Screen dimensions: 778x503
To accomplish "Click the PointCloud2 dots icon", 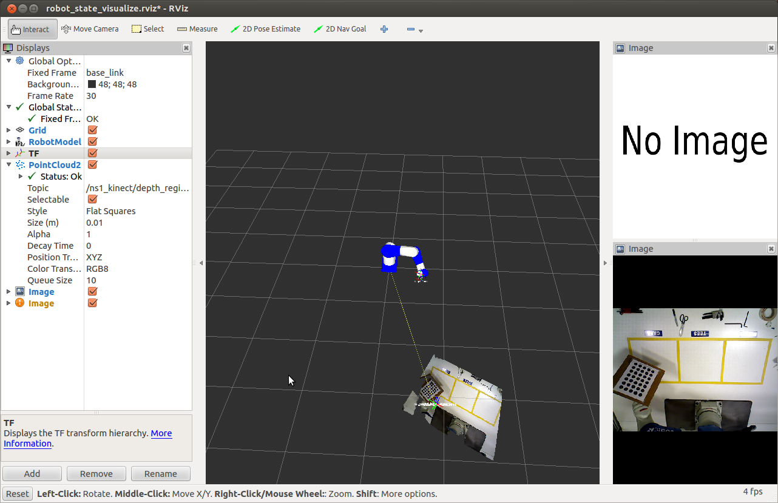I will pos(20,165).
